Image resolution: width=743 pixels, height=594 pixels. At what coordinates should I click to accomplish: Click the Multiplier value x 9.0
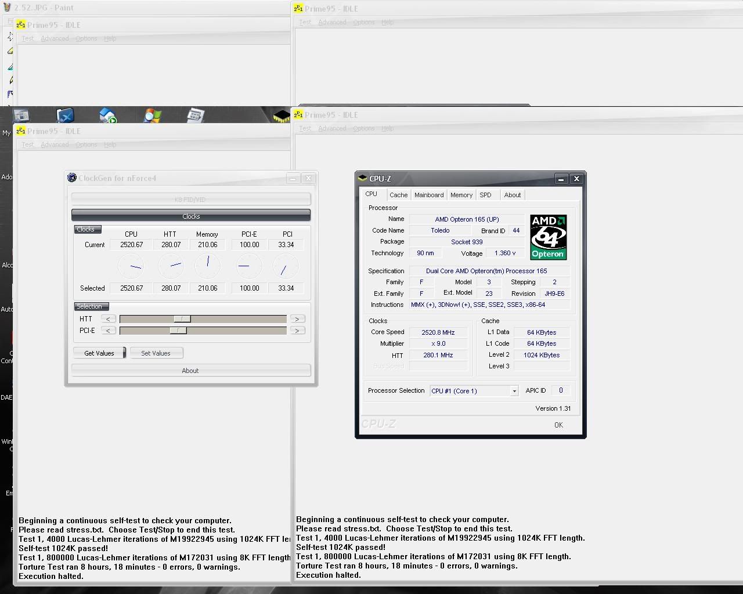tap(438, 343)
